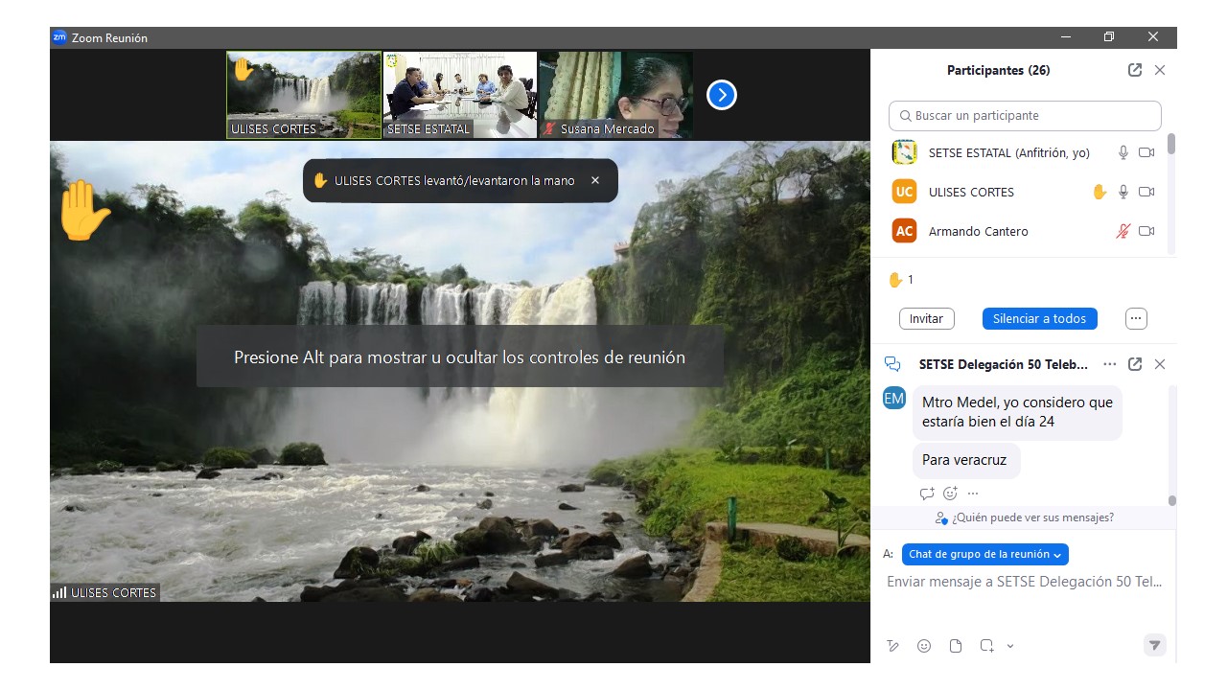Viewport: 1227px width, 690px height.
Task: Click the Buscar un participante search field
Action: pos(1025,116)
